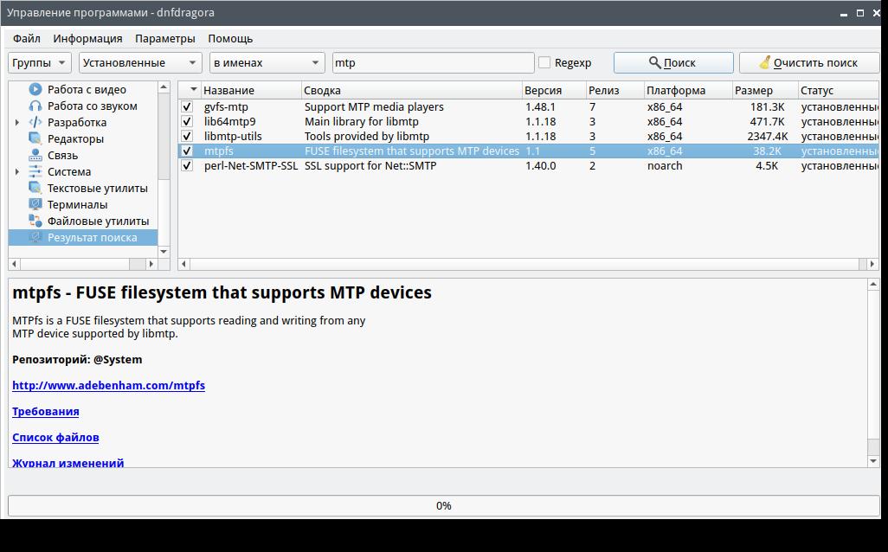The height and width of the screenshot is (552, 888).
Task: Click the Результат поиска category icon
Action: click(35, 237)
